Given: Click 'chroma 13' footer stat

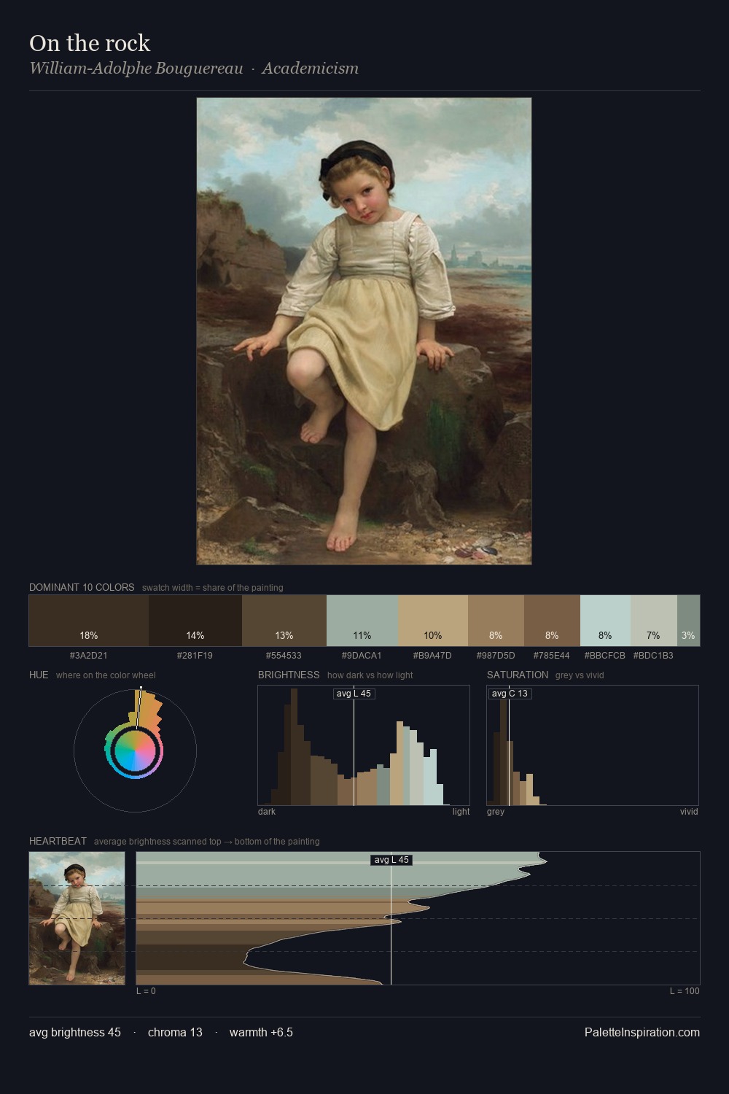Looking at the screenshot, I should pyautogui.click(x=175, y=1032).
